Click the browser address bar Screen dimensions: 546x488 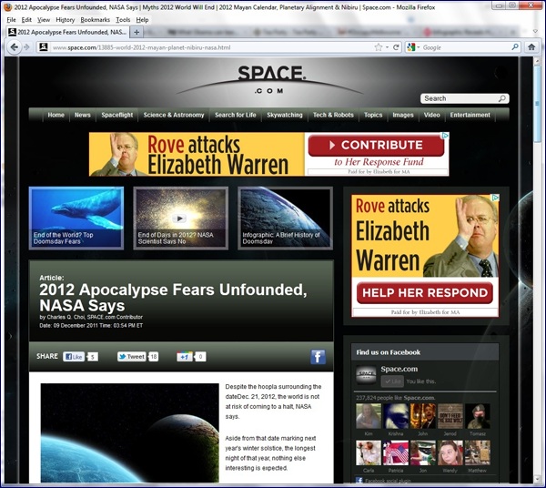point(212,47)
